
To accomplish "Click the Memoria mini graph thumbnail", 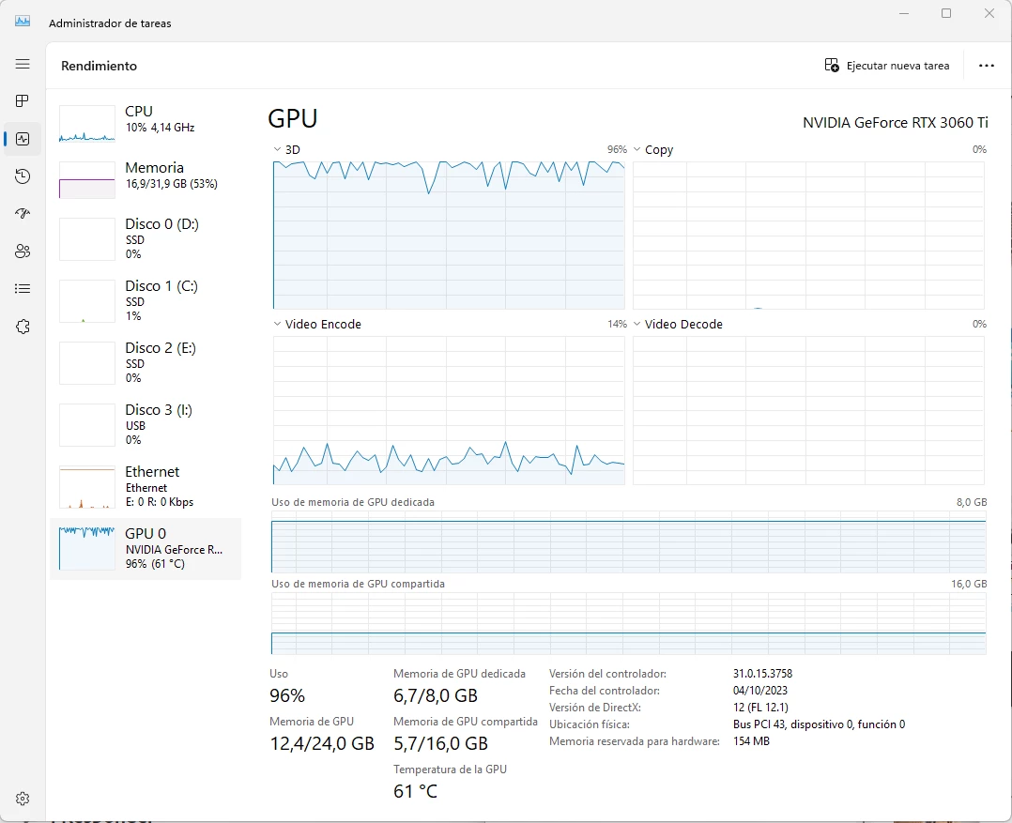I will (87, 180).
